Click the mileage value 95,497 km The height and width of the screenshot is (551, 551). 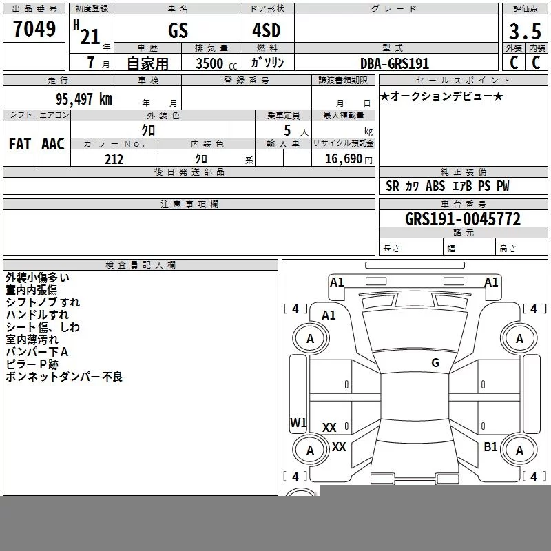point(84,99)
